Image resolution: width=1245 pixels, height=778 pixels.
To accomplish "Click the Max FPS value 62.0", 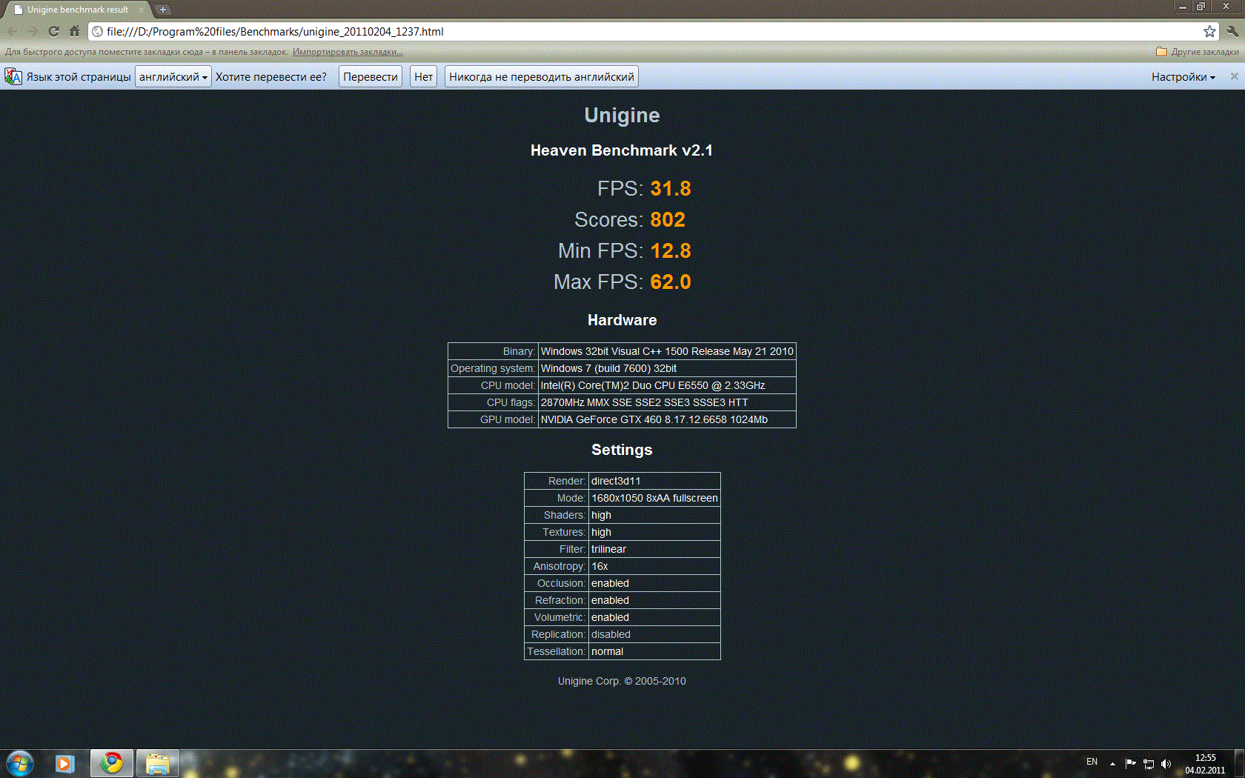I will point(671,282).
